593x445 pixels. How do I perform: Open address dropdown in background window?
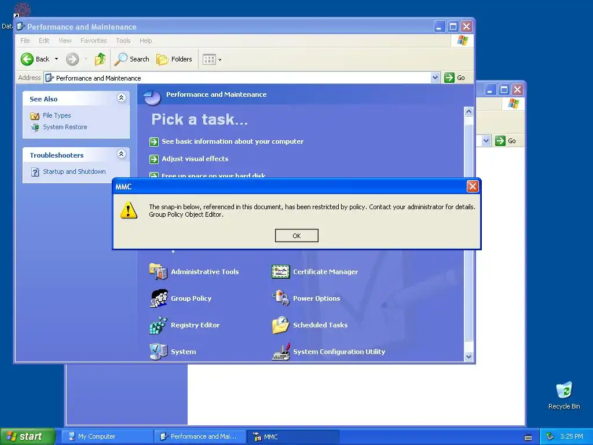486,141
